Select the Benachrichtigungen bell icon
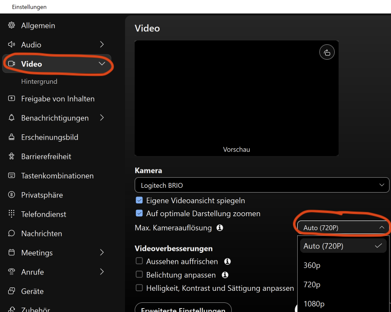The image size is (391, 312). (12, 117)
